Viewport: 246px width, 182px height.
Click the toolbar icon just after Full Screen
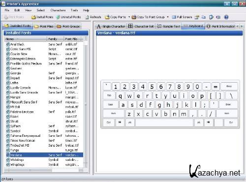pyautogui.click(x=197, y=17)
